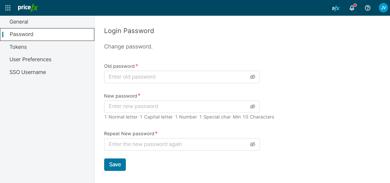Open the help question mark icon
390x183 pixels.
(368, 8)
